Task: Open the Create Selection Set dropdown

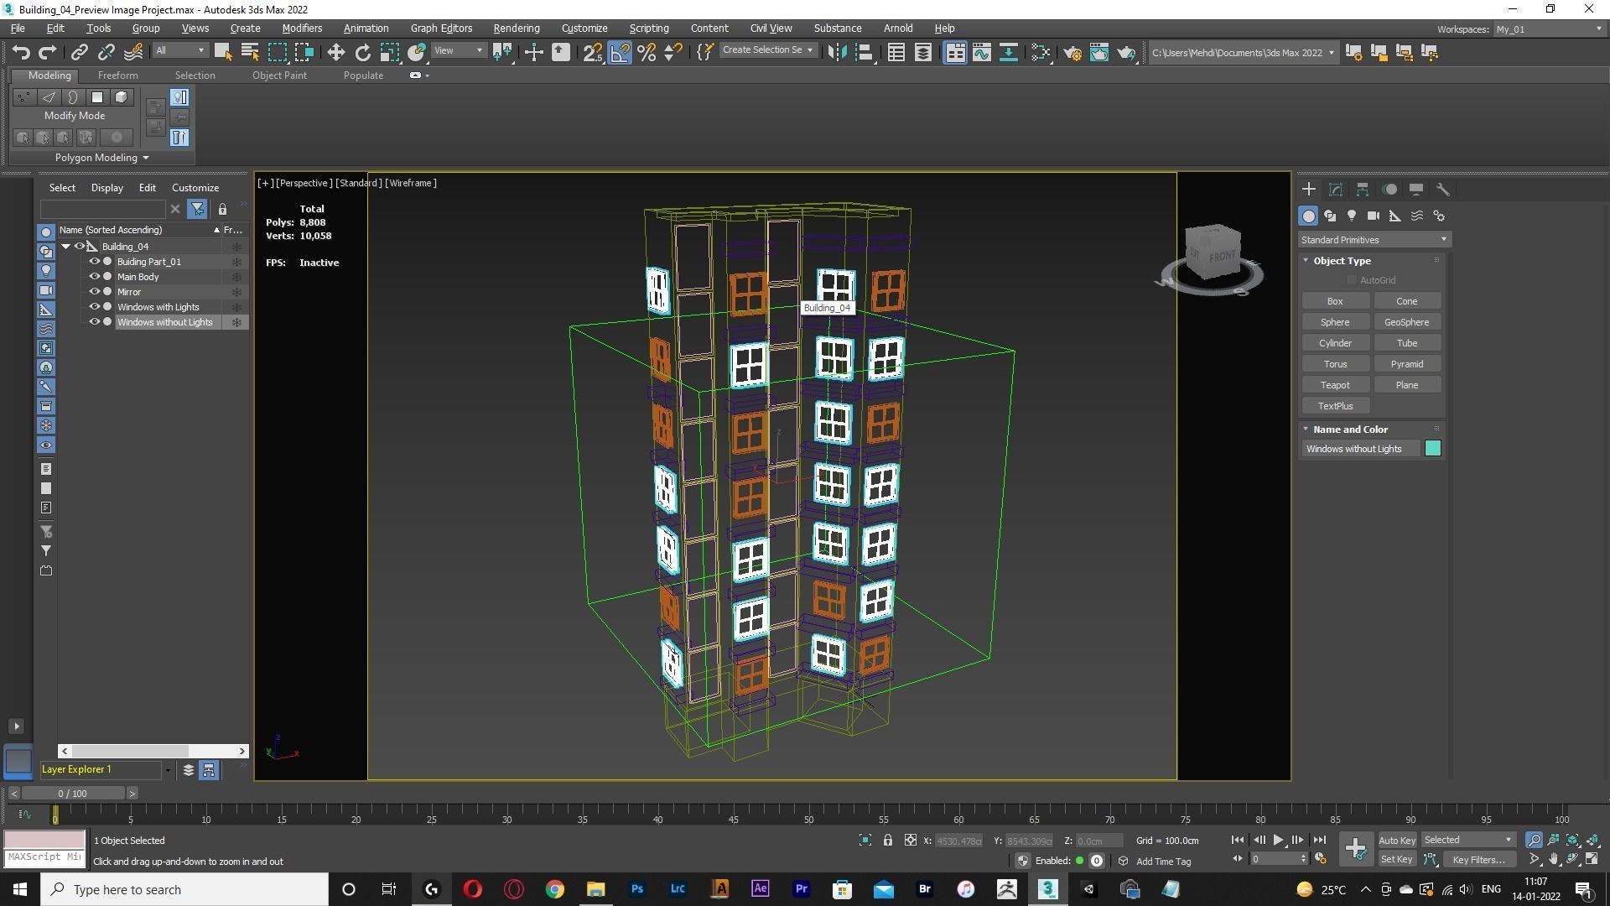Action: tap(767, 50)
